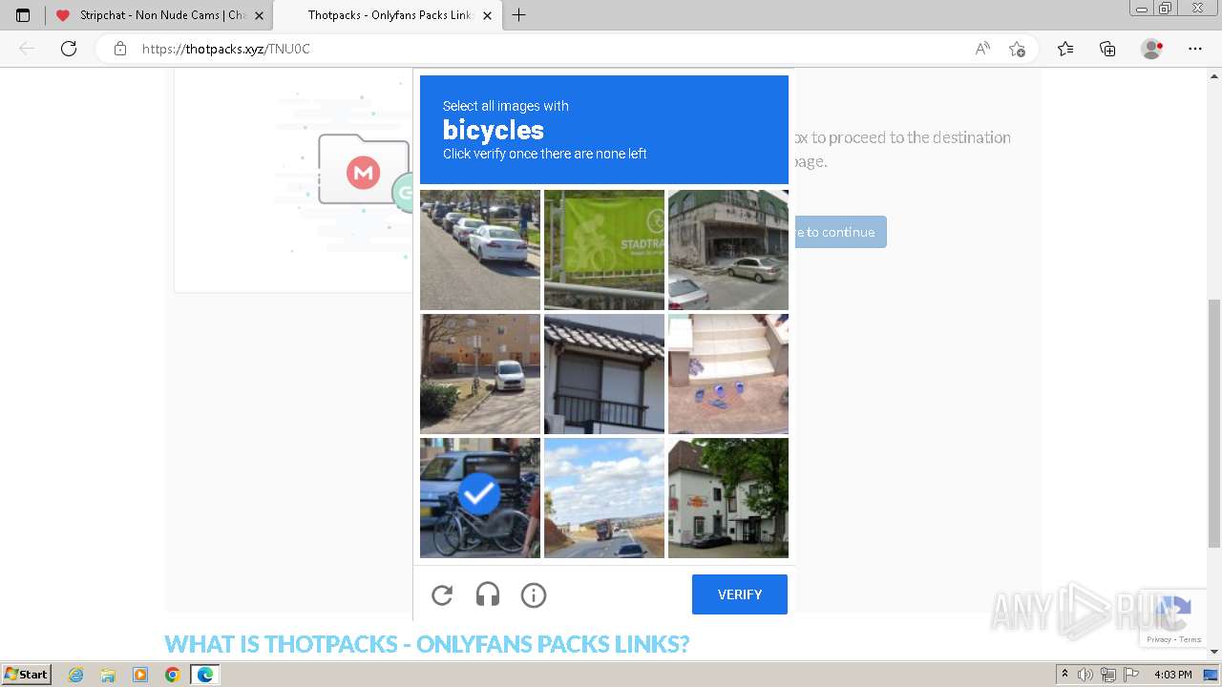The width and height of the screenshot is (1222, 687).
Task: Open the network tray icon
Action: [1108, 675]
